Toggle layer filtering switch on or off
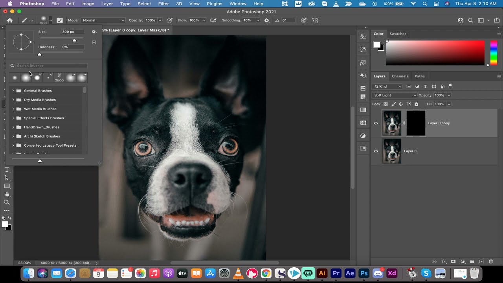 (x=450, y=86)
